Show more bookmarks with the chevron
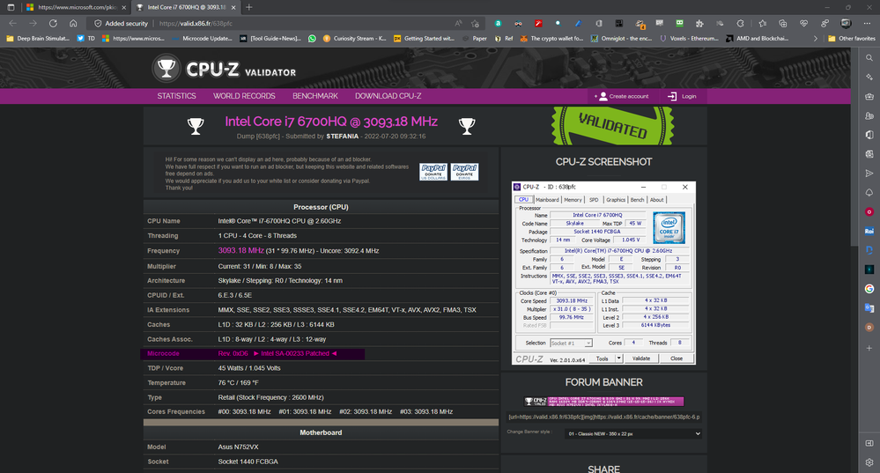This screenshot has height=473, width=880. tap(815, 38)
